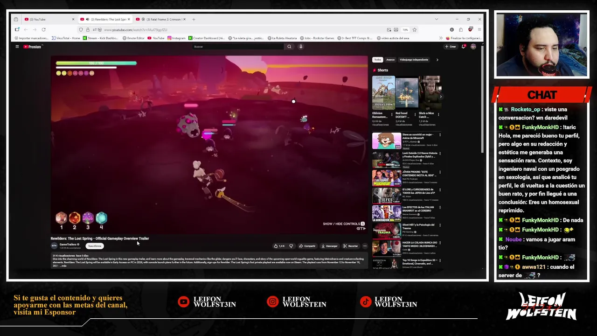Click the video title Rewilders: The Lost Spring
The height and width of the screenshot is (336, 597).
click(100, 238)
